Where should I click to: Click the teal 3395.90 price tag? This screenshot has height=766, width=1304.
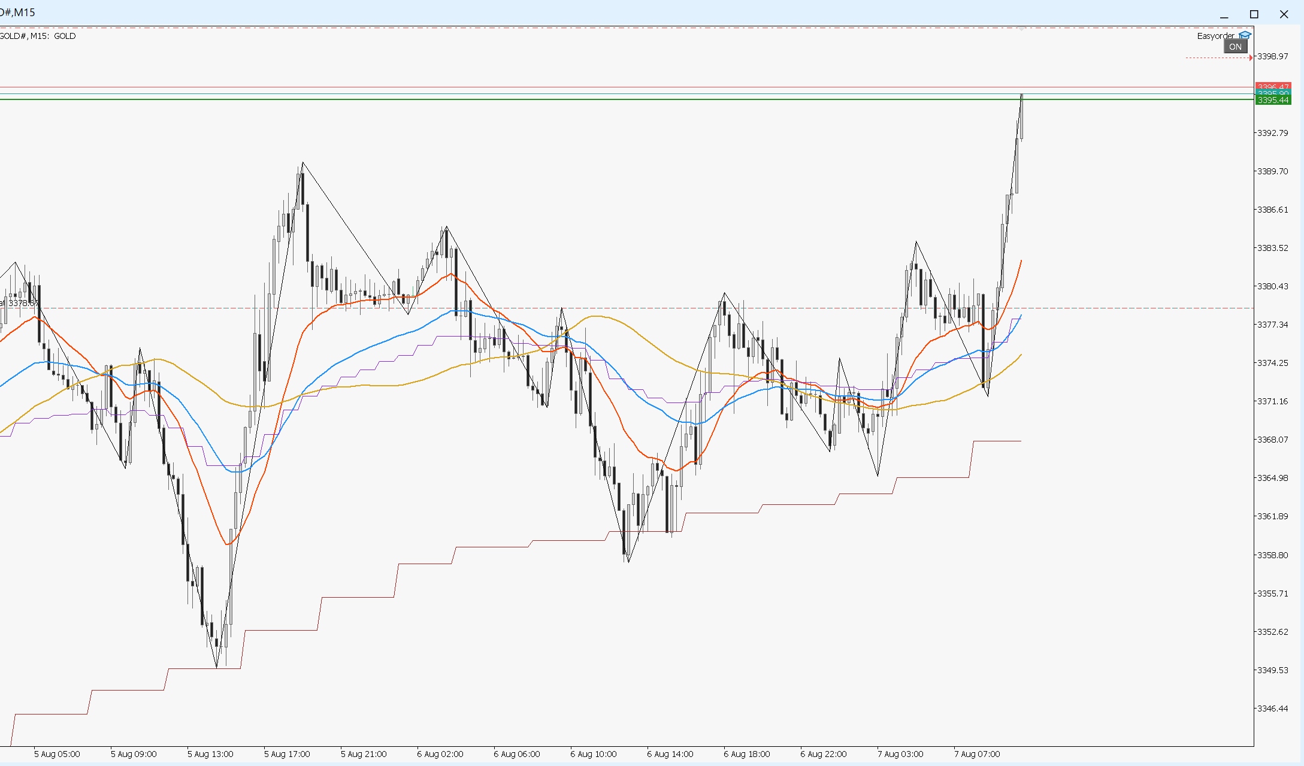[x=1273, y=93]
